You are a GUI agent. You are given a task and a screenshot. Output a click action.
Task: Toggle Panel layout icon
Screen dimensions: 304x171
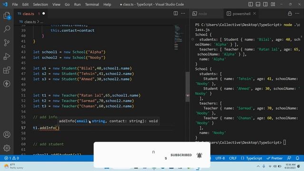point(258,4)
